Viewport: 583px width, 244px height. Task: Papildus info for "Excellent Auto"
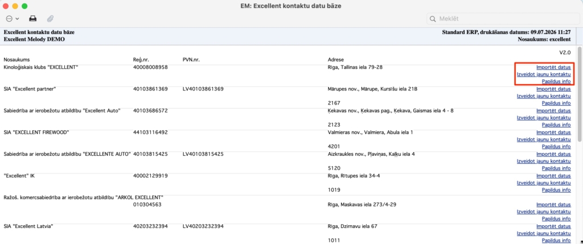point(556,125)
